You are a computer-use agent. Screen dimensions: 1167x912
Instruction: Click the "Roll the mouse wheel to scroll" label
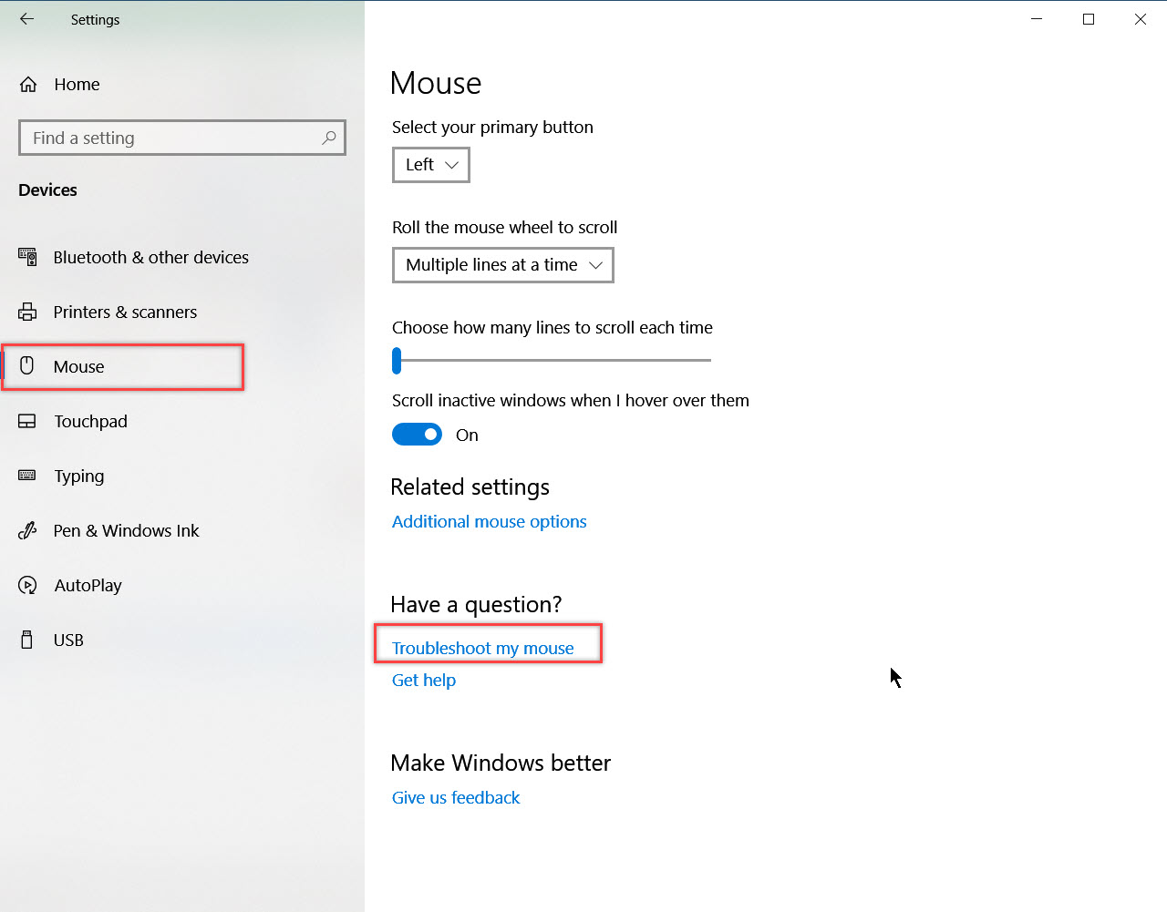(505, 228)
